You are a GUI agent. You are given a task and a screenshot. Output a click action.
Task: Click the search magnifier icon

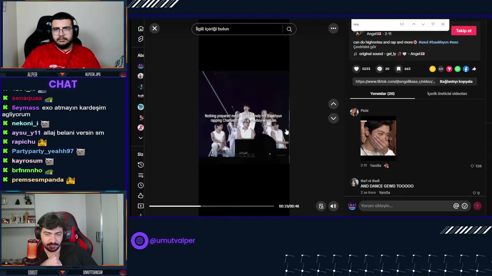point(289,29)
